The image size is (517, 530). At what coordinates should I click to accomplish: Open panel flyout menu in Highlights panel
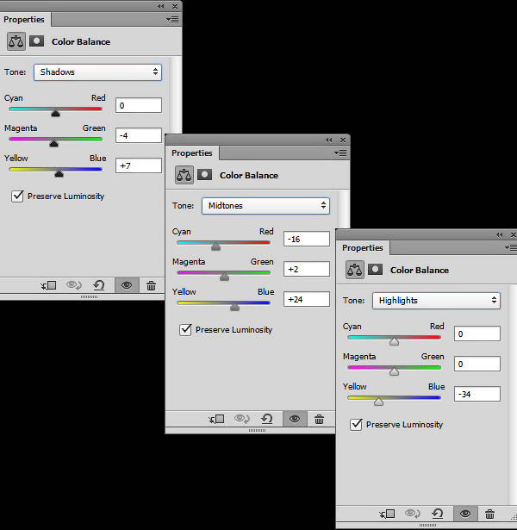pos(511,247)
